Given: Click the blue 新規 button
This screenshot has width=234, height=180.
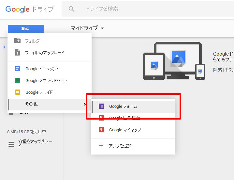Looking at the screenshot, I should click(x=26, y=29).
